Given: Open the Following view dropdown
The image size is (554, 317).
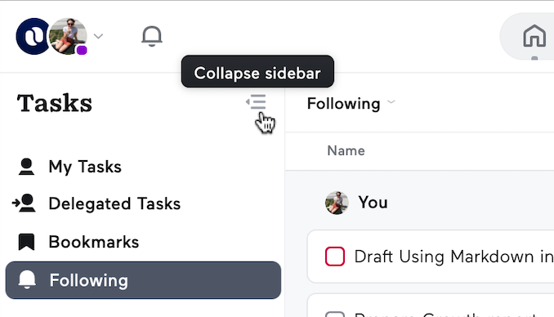Looking at the screenshot, I should point(351,104).
